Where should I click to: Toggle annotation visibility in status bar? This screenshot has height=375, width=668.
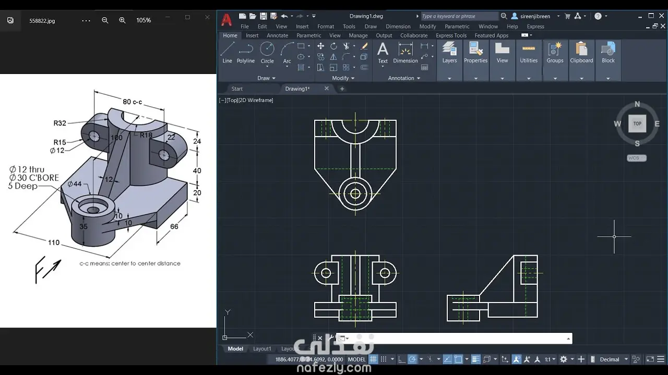coord(516,359)
